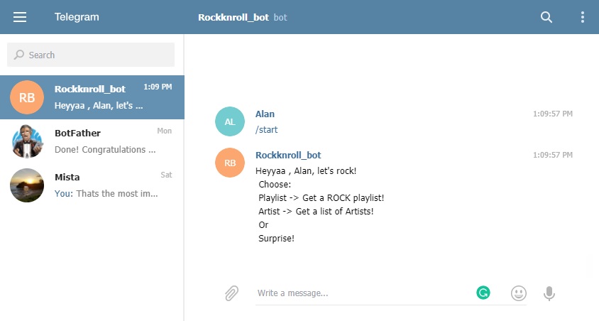The image size is (599, 321).
Task: Click 'Playlist -> Get a ROCK playlist!' text
Action: (x=322, y=198)
